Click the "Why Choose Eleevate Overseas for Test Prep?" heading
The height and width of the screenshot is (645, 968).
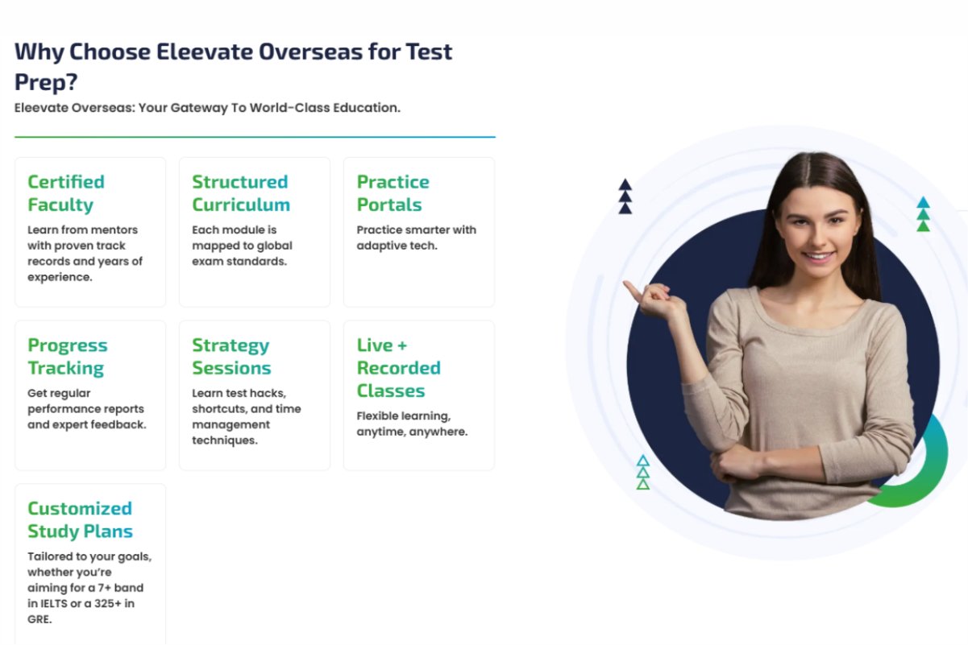(234, 66)
